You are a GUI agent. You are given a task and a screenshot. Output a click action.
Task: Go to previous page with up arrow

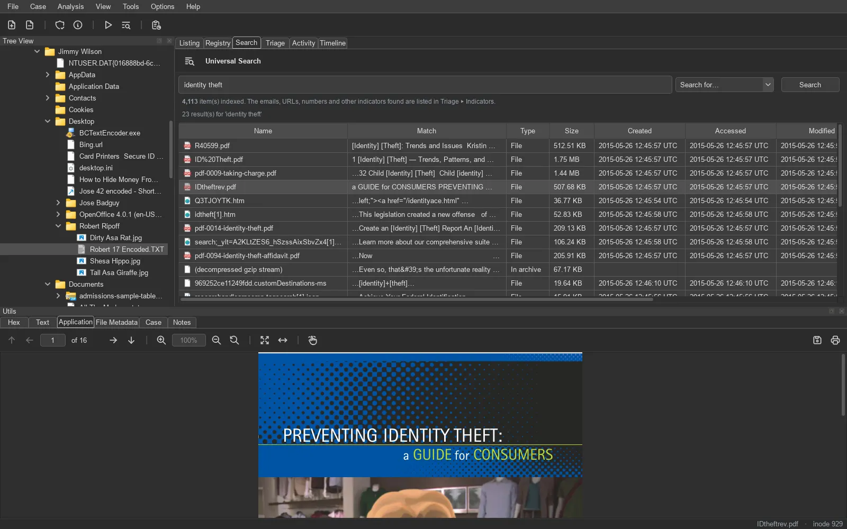12,340
